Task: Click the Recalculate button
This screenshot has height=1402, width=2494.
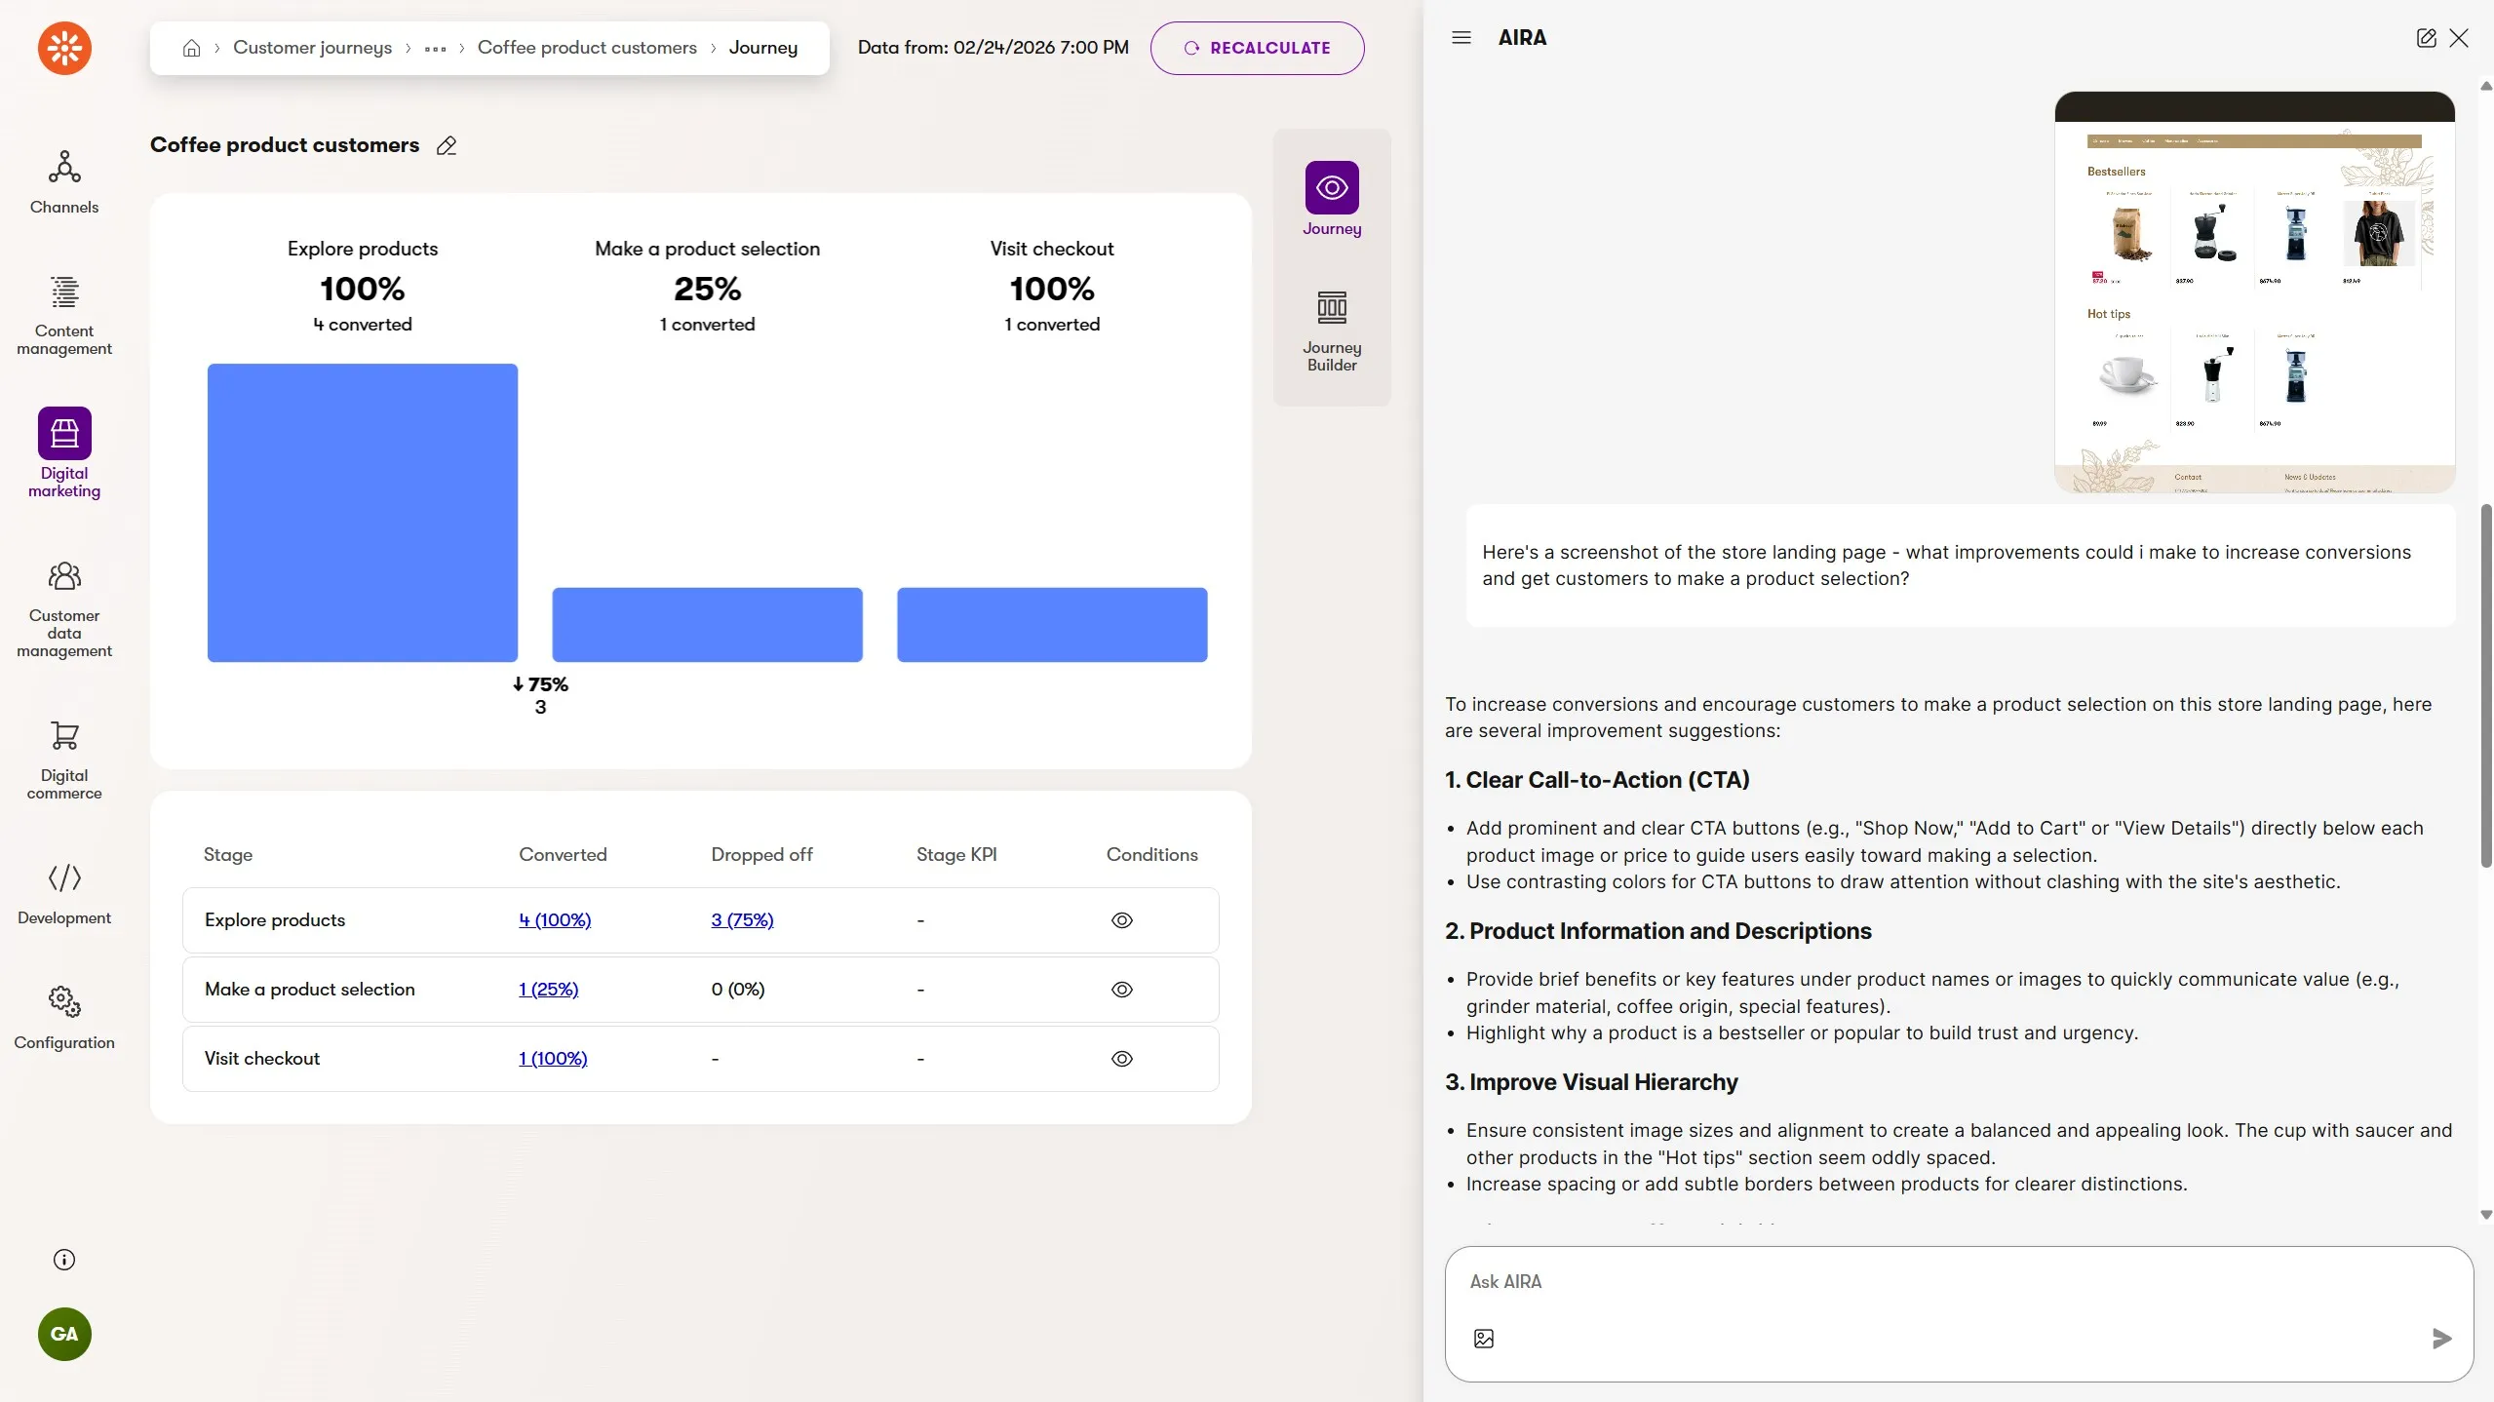Action: (x=1256, y=48)
